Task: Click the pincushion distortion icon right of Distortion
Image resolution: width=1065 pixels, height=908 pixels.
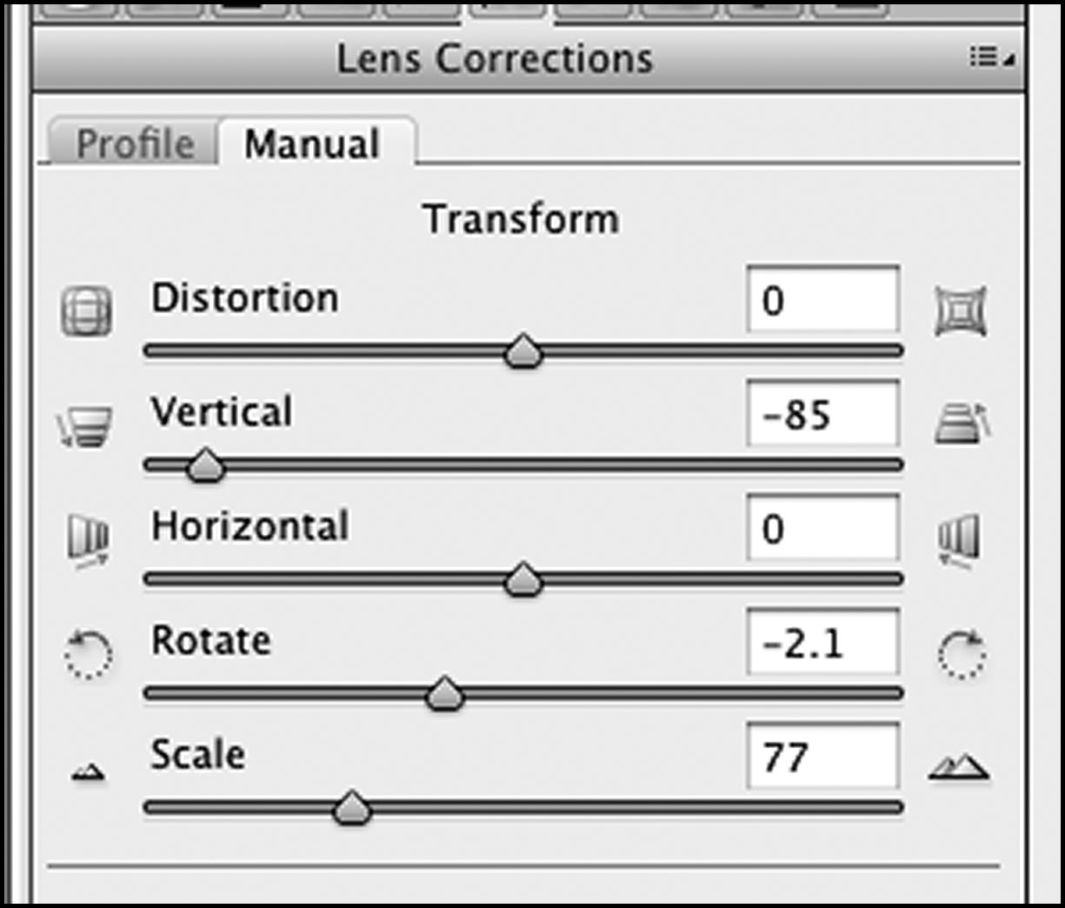Action: tap(961, 311)
